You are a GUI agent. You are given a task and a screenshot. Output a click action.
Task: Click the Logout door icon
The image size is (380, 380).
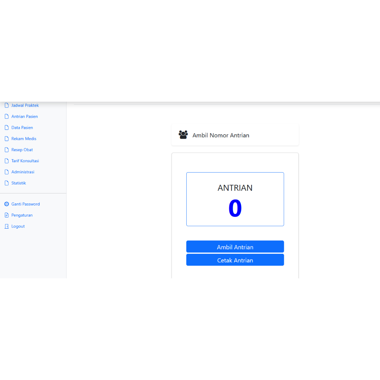7,226
